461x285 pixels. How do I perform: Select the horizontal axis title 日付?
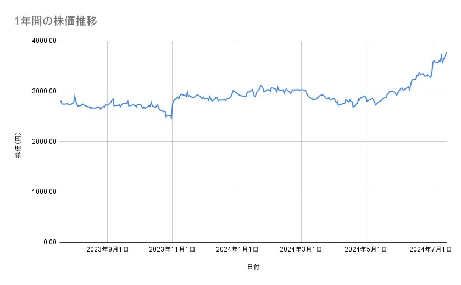253,267
